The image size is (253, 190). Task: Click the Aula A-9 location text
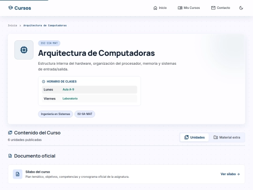(x=68, y=90)
